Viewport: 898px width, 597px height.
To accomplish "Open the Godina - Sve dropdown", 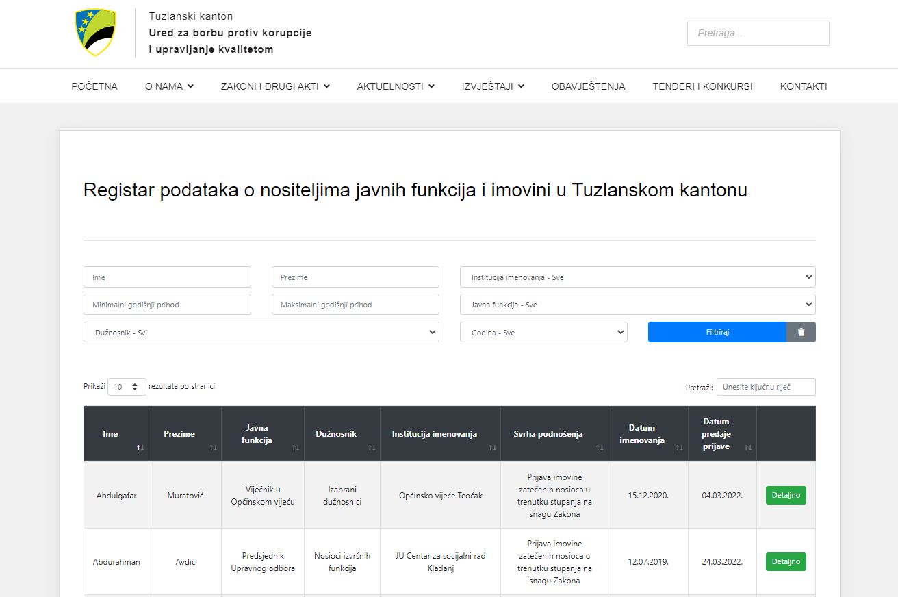I will [543, 333].
